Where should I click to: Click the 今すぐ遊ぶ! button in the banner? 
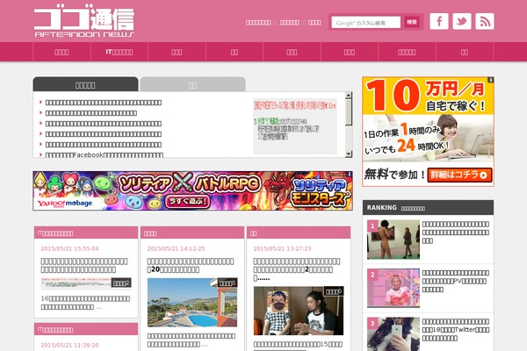pyautogui.click(x=188, y=202)
